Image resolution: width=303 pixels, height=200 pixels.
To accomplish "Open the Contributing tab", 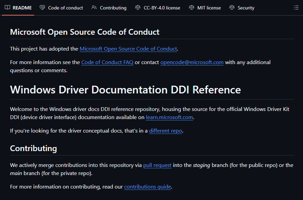I will tap(109, 8).
